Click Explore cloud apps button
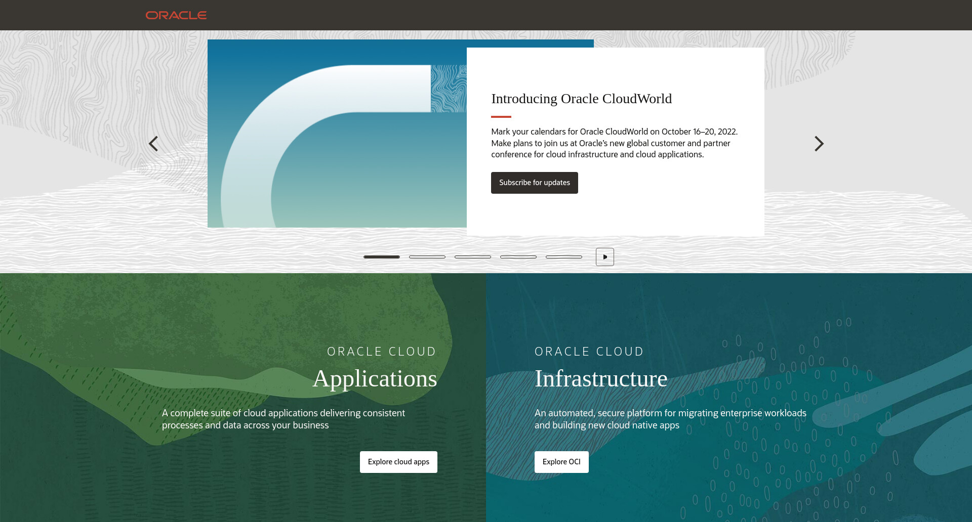Screen dimensions: 972x522 click(x=398, y=462)
